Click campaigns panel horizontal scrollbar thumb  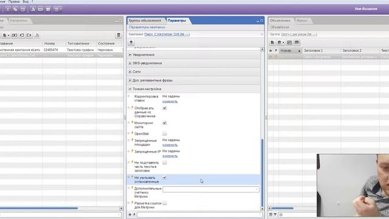click(39, 208)
